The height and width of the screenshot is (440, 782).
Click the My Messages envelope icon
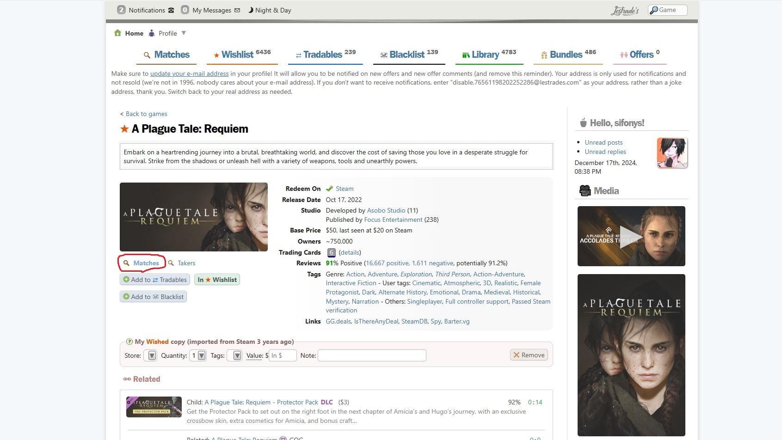click(237, 10)
